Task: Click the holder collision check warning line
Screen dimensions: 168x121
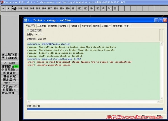Action: [55, 53]
